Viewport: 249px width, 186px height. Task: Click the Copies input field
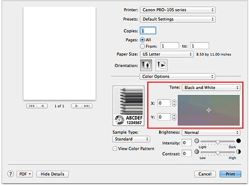[x=148, y=30]
